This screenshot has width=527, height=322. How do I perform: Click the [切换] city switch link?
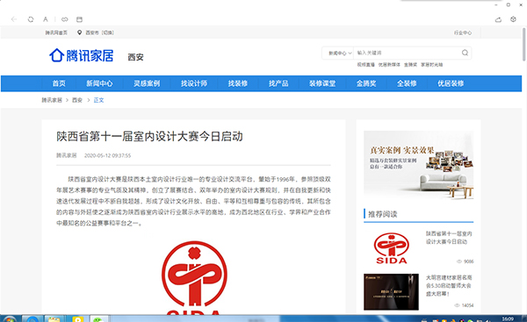[108, 32]
